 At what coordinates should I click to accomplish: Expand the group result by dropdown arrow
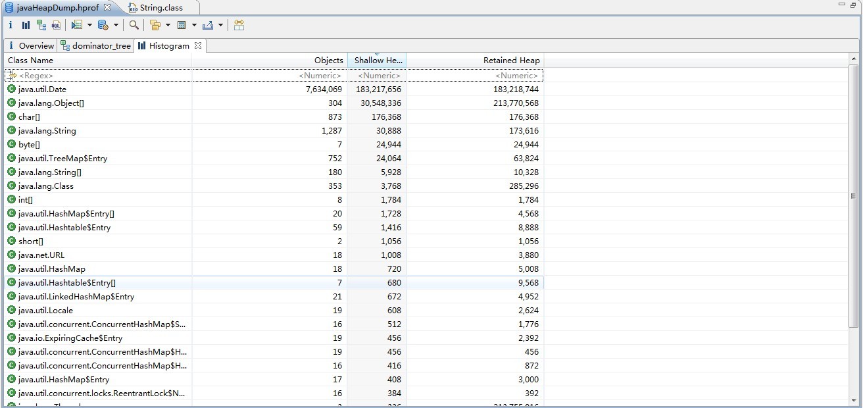click(168, 25)
